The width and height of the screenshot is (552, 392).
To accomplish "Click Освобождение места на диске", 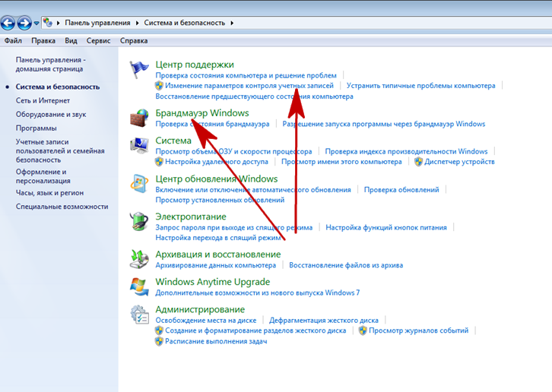I will click(x=206, y=321).
